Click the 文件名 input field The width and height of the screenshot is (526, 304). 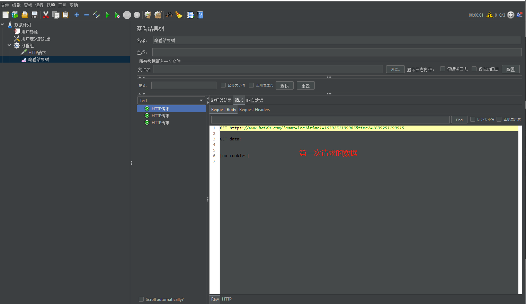(x=268, y=69)
